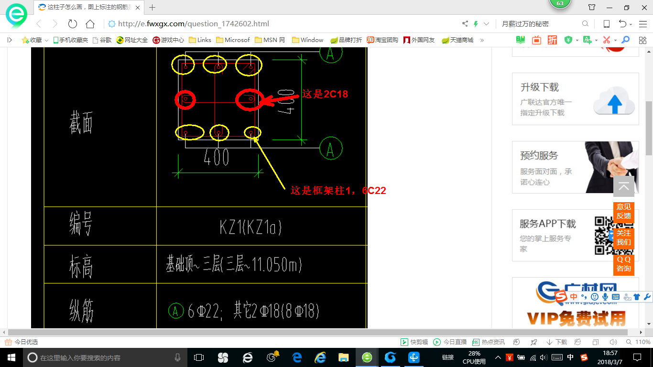
Task: Click the mobile device icon in the toolbar
Action: [x=606, y=24]
